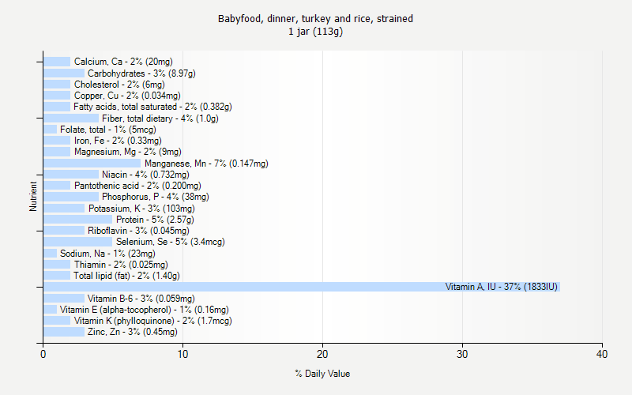Click "Vitamin K (phylloquinone) - 2%" label

click(152, 321)
